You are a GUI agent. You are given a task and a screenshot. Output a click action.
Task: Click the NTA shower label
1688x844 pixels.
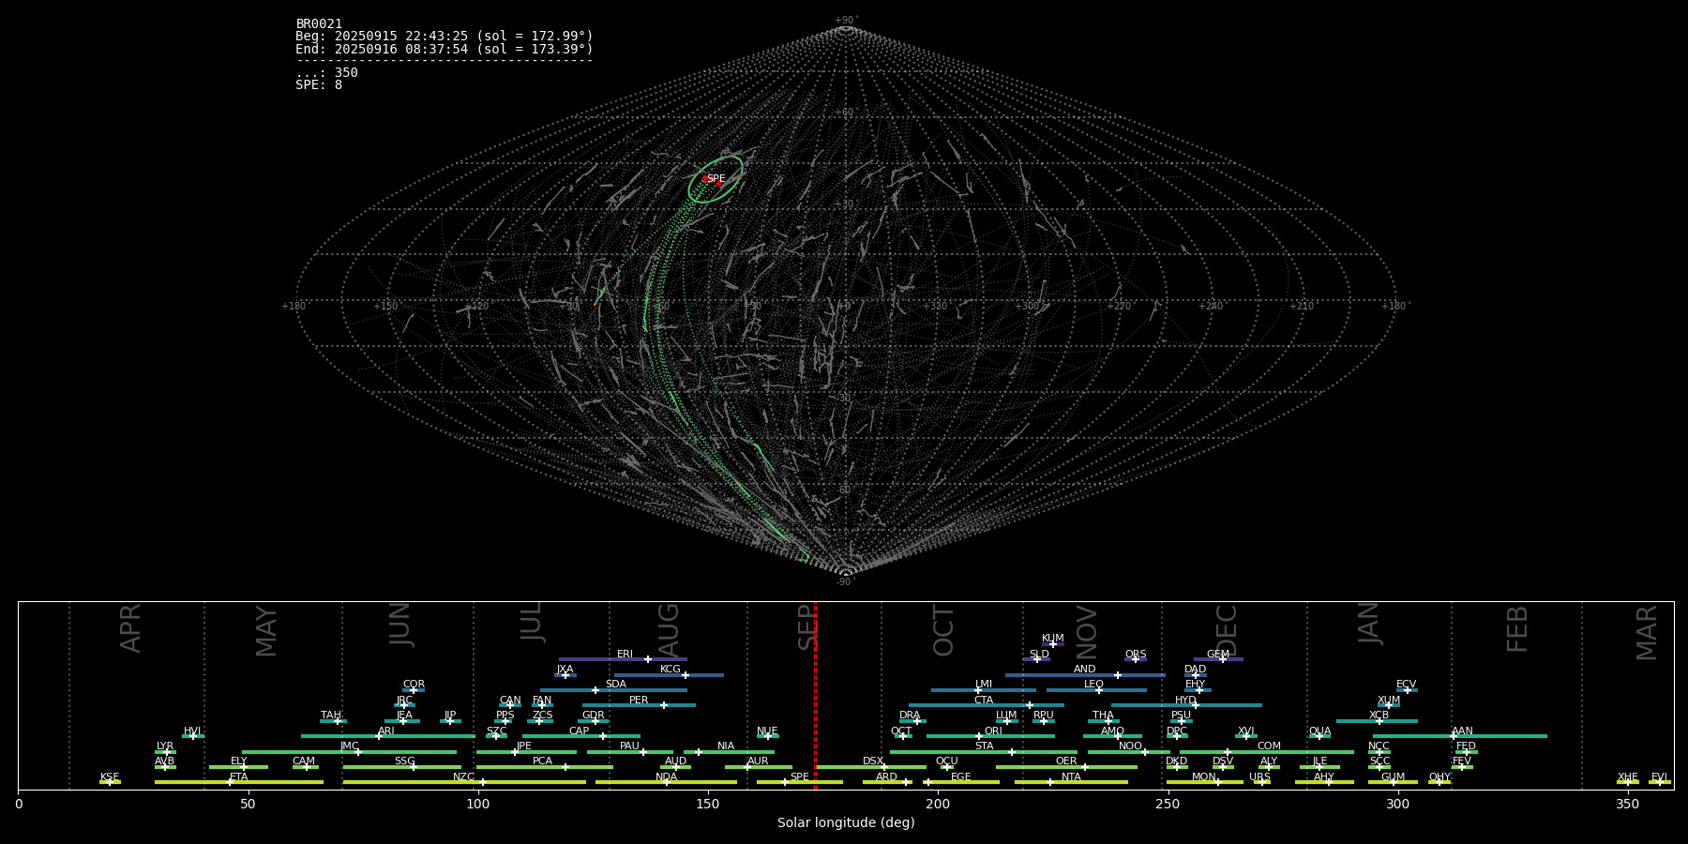tap(1071, 776)
